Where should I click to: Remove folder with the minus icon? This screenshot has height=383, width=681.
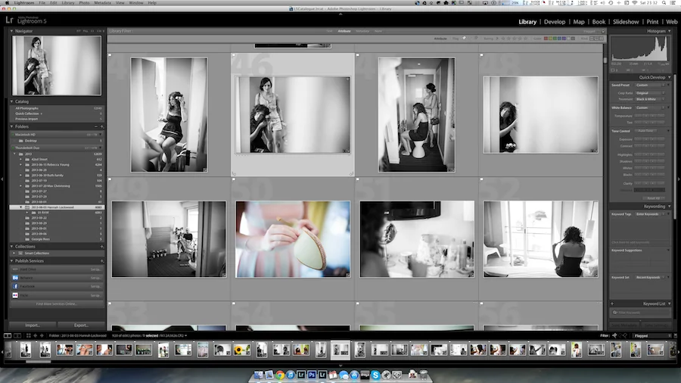[x=96, y=126]
